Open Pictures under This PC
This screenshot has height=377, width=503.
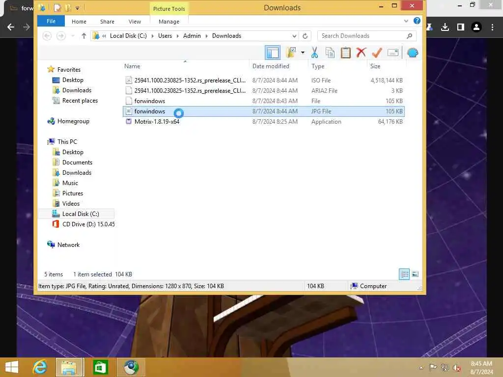click(x=73, y=193)
